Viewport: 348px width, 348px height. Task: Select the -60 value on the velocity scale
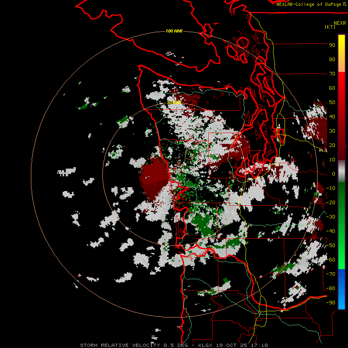(331, 260)
